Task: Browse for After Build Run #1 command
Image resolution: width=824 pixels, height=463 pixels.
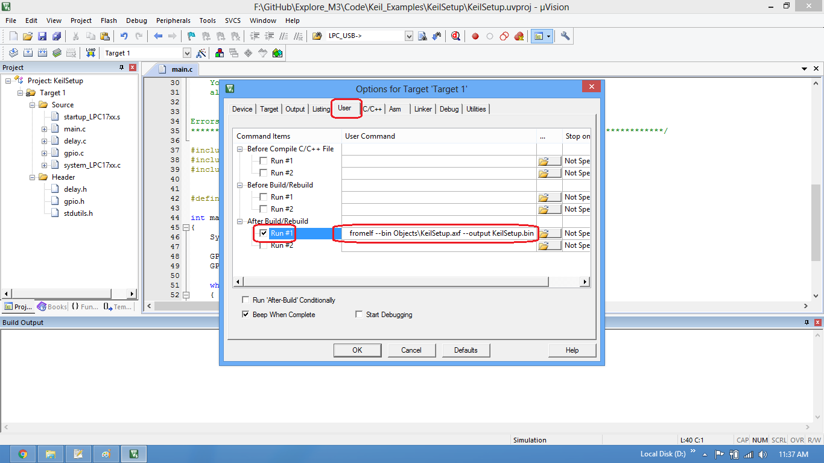Action: 549,233
